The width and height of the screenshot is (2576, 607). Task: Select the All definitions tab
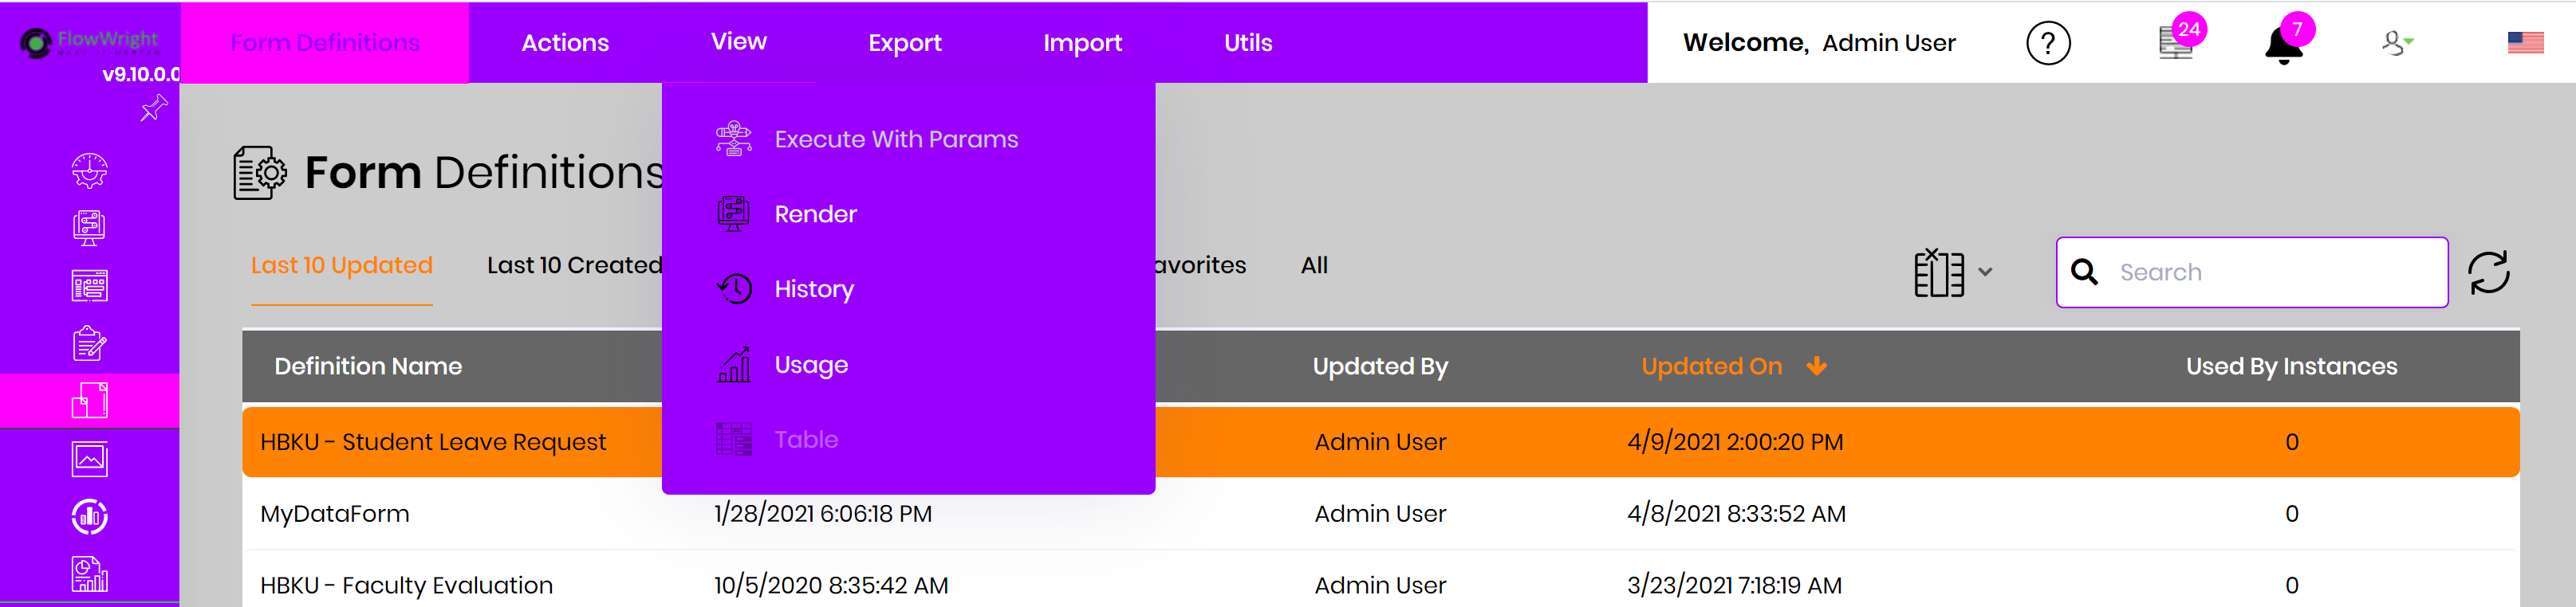pyautogui.click(x=1314, y=264)
